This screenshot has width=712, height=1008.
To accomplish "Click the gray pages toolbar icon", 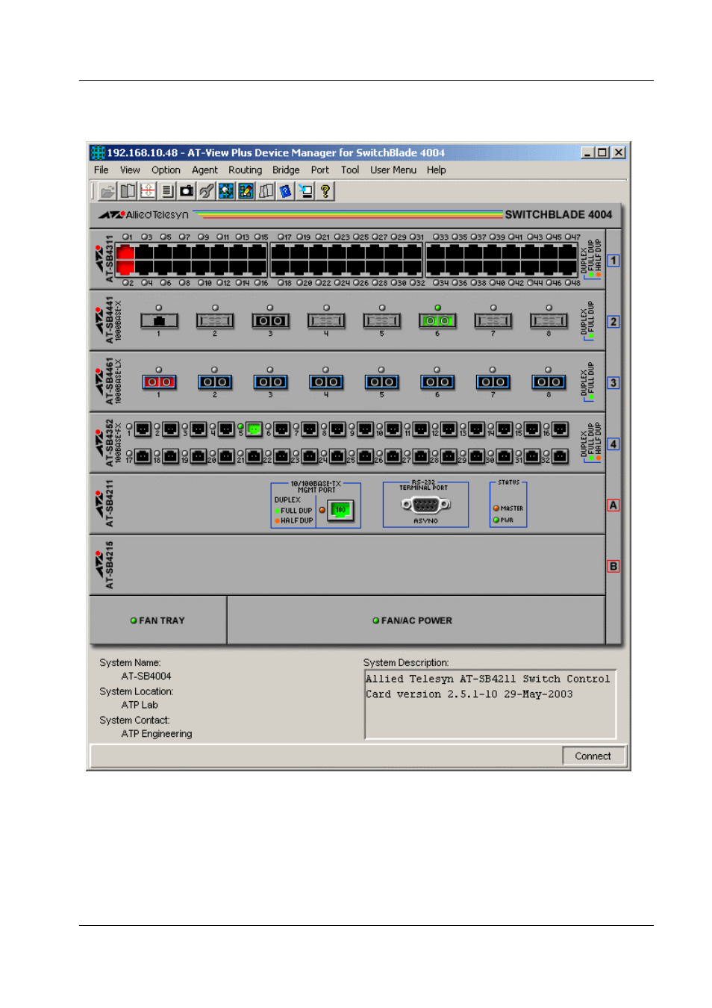I will 266,191.
